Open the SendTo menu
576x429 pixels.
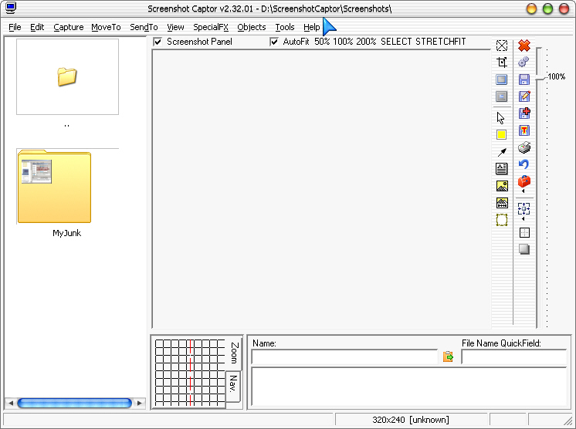point(144,27)
